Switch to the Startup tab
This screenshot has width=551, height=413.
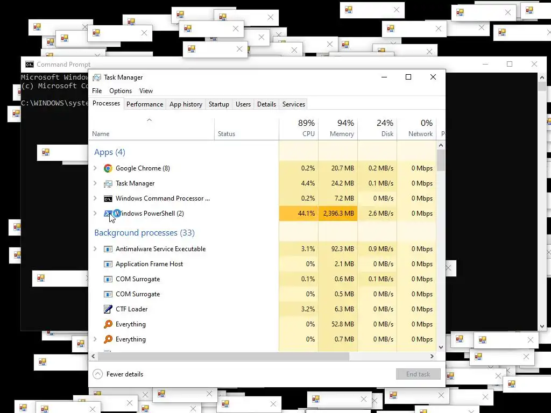point(219,104)
